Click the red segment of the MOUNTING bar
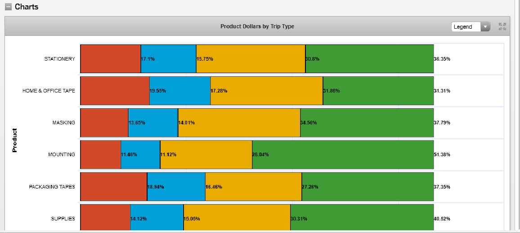 coord(100,154)
